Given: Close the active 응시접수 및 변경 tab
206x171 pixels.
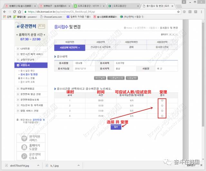Looking at the screenshot, I should click(173, 6).
